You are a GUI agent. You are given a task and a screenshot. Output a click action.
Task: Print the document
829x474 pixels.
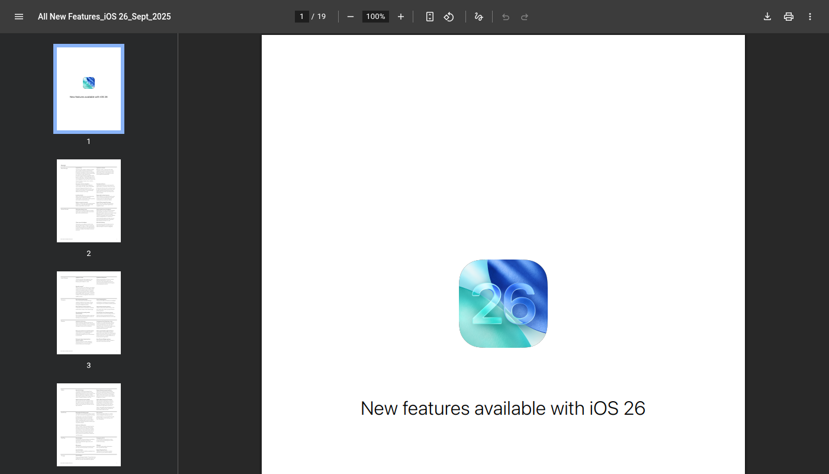pos(789,17)
